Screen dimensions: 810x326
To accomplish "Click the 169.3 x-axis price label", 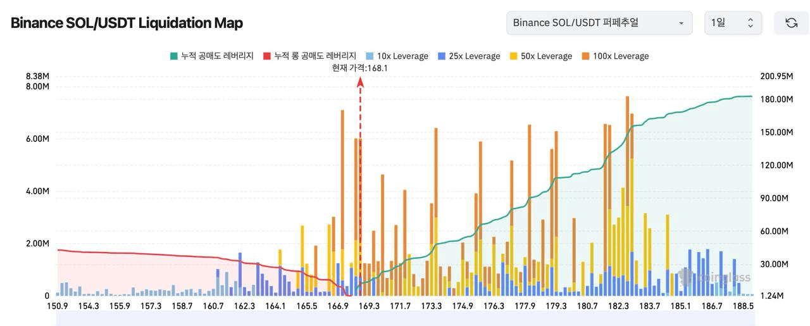I will tap(369, 306).
